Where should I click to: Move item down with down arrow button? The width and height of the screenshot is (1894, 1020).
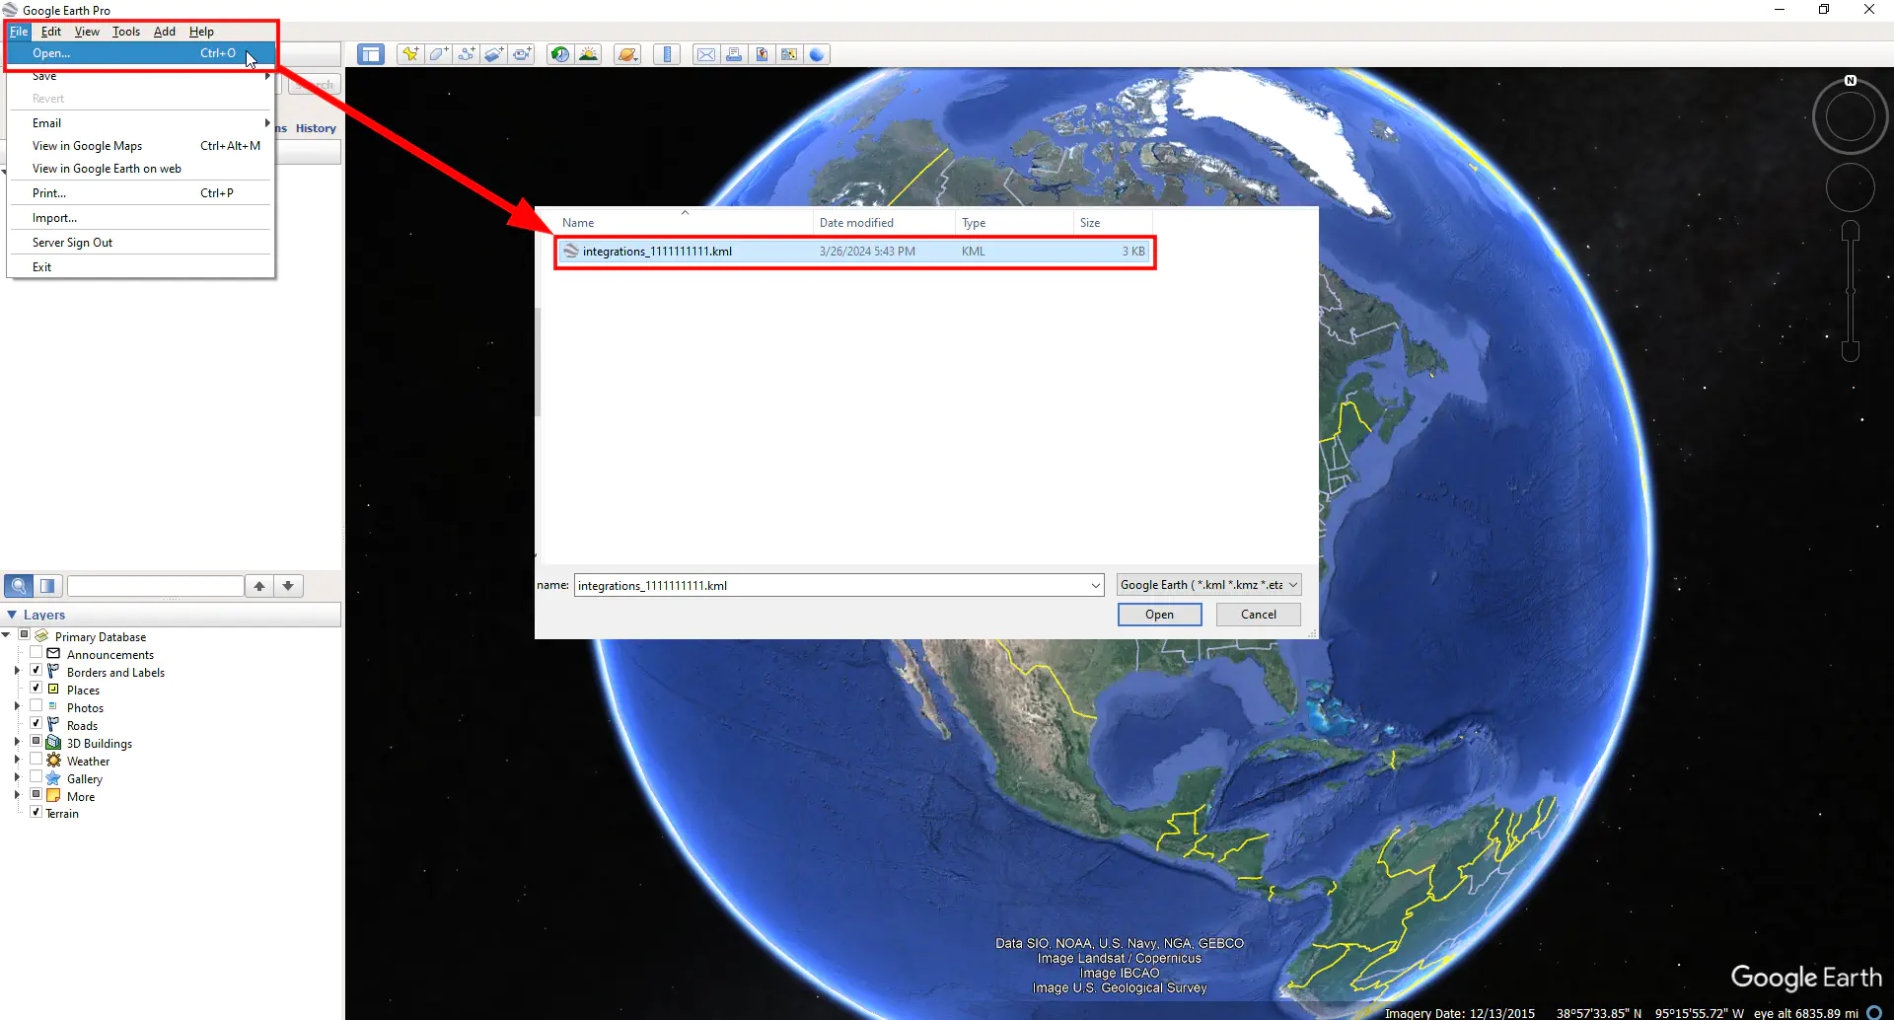pyautogui.click(x=288, y=586)
